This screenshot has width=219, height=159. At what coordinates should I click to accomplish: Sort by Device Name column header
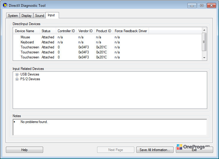pyautogui.click(x=26, y=31)
